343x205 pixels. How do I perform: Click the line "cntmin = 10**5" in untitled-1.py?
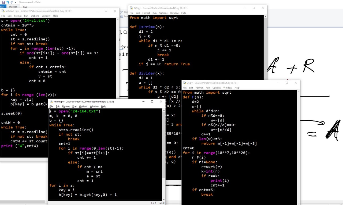coord(17,25)
